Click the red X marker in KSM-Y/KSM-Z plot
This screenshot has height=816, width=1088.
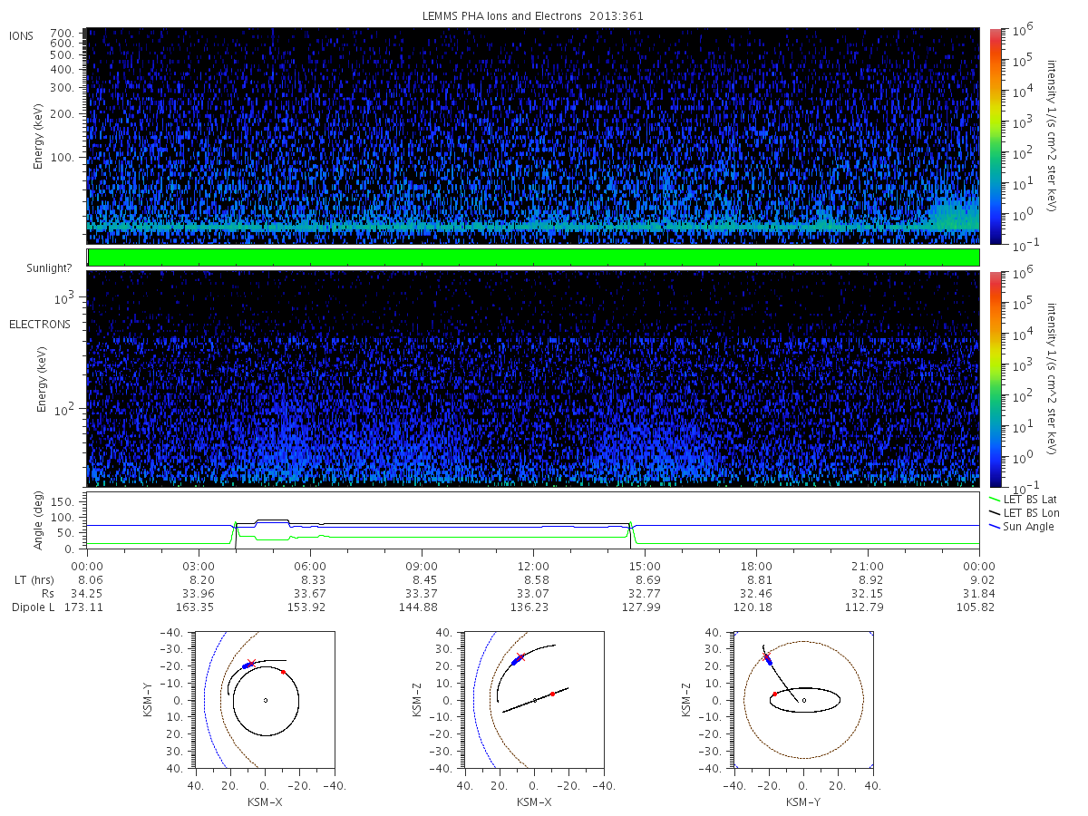point(766,656)
